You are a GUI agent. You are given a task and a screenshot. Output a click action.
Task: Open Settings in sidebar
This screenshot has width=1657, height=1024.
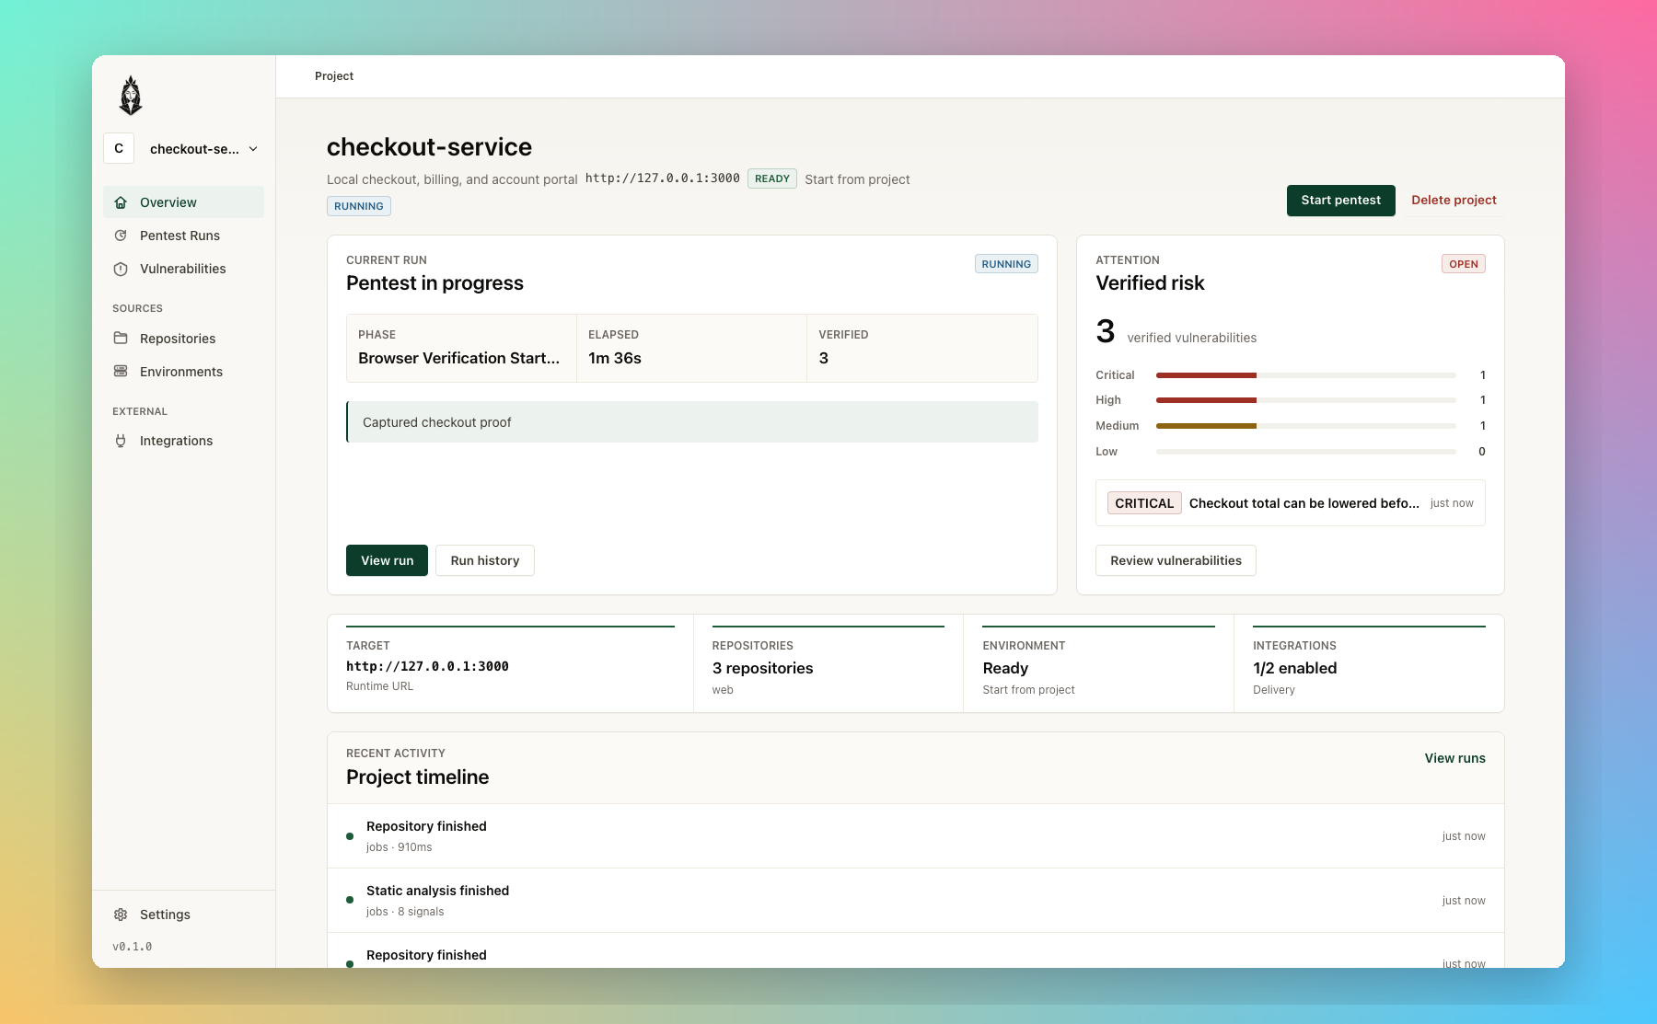pyautogui.click(x=183, y=915)
